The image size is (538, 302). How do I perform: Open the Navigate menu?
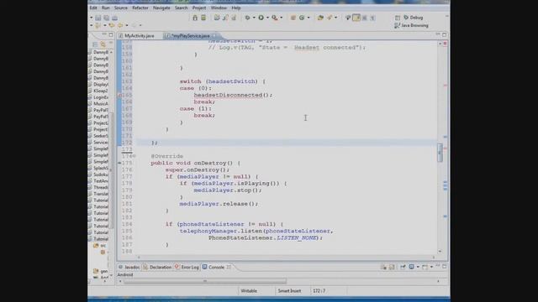[161, 8]
